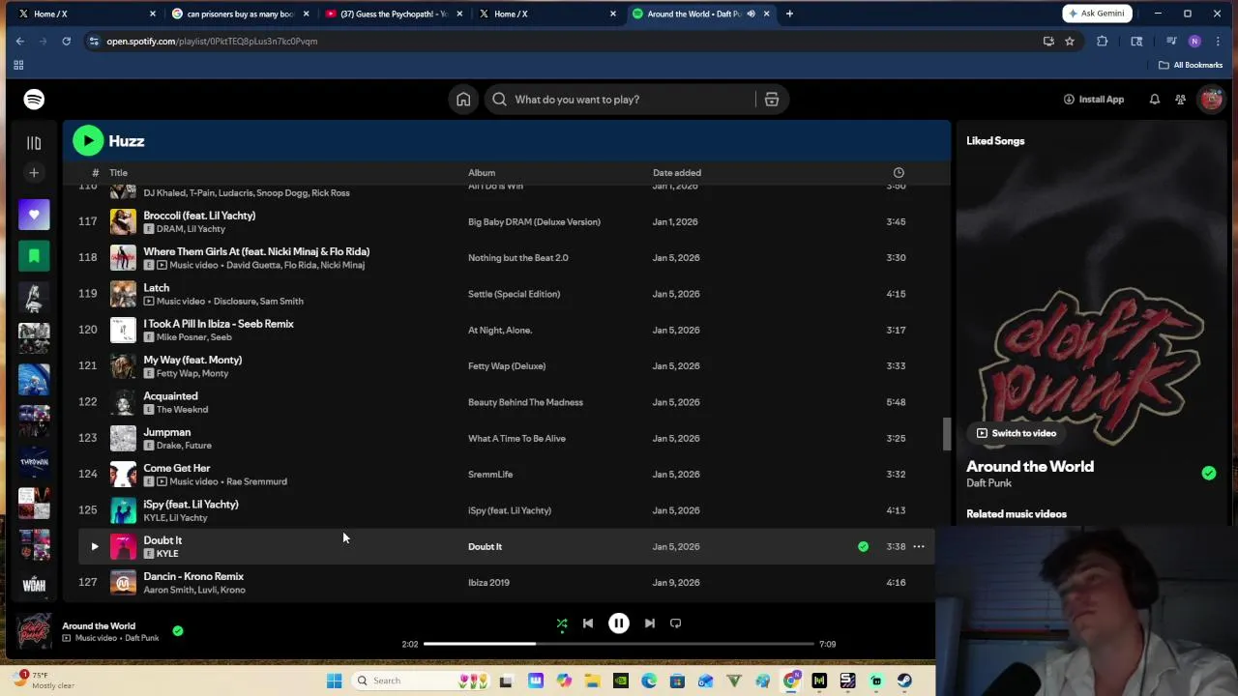The width and height of the screenshot is (1238, 696).
Task: Open the WOAH playlist in the sidebar
Action: tap(34, 585)
